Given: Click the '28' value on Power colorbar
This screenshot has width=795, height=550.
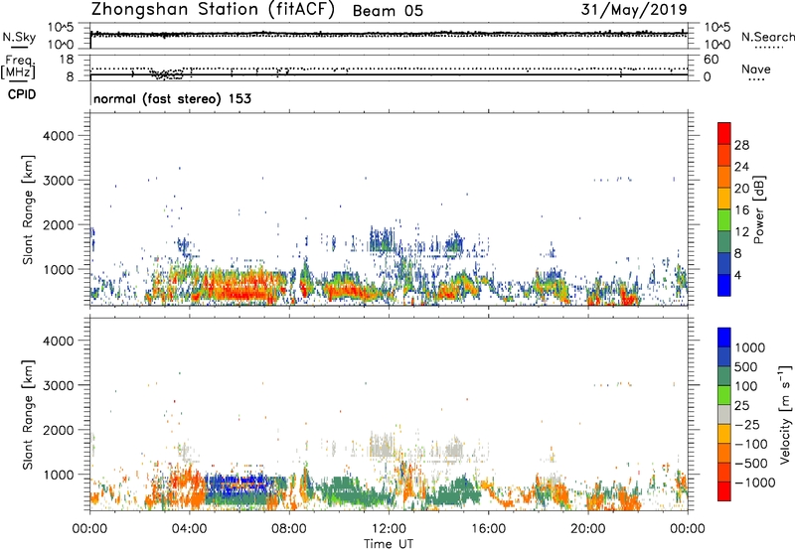Looking at the screenshot, I should (x=741, y=145).
